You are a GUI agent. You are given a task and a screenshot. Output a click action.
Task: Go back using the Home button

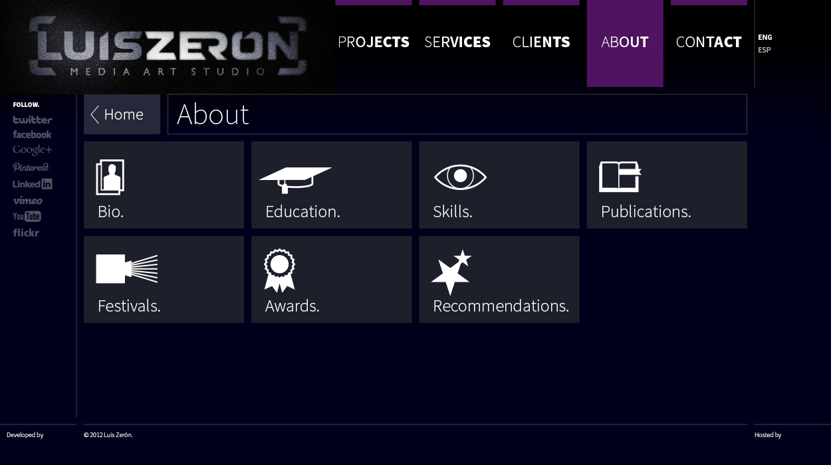pyautogui.click(x=122, y=114)
